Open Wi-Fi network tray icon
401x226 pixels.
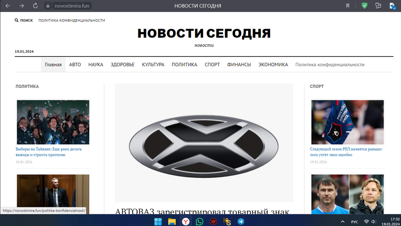[366, 221]
